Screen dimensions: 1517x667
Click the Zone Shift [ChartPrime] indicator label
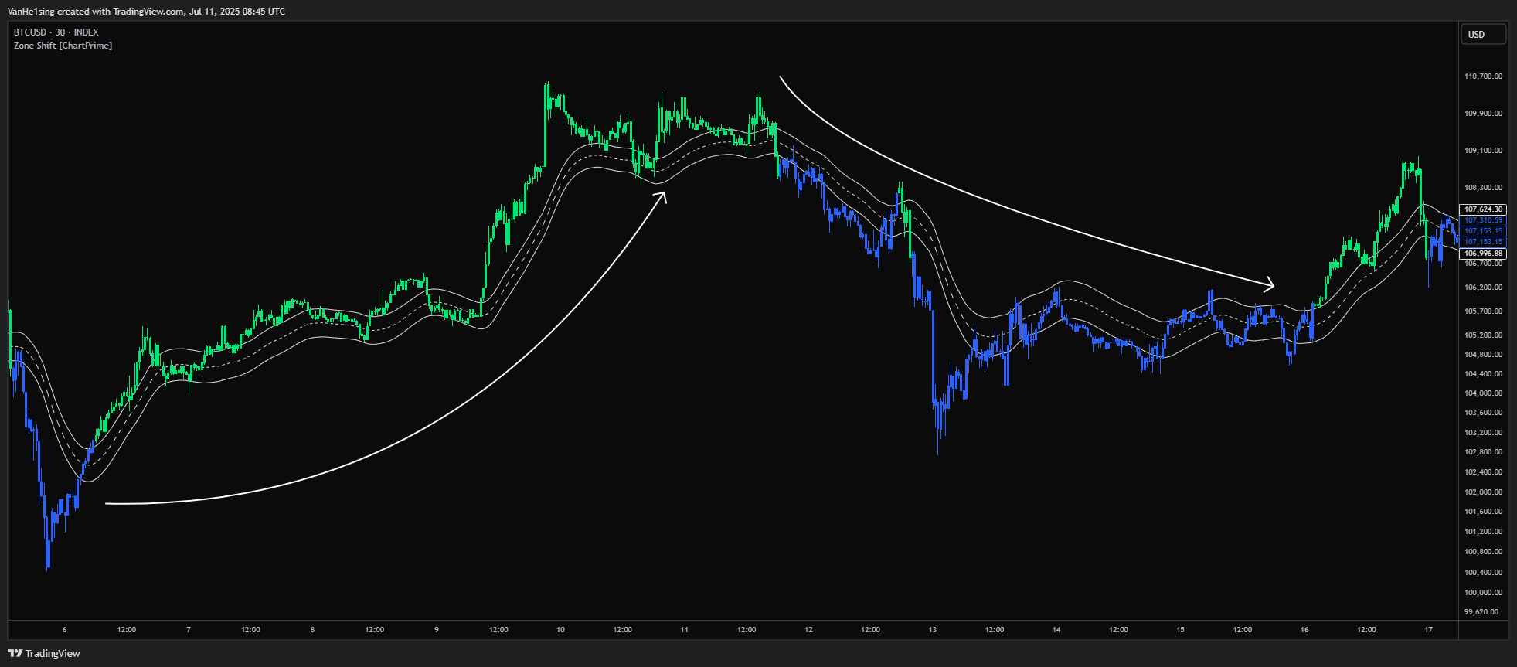tap(63, 46)
